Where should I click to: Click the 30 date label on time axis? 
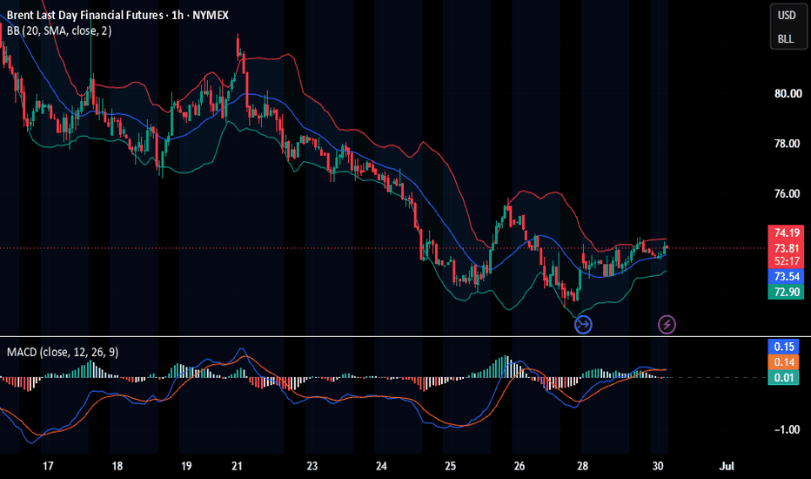[x=657, y=466]
